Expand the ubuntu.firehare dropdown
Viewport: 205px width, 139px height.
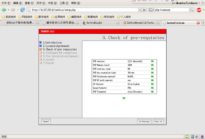(x=199, y=3)
